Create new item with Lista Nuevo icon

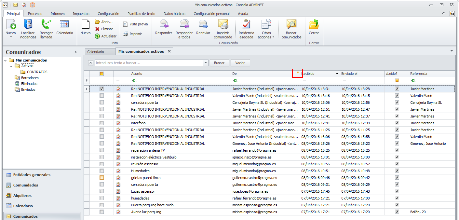[x=85, y=25]
